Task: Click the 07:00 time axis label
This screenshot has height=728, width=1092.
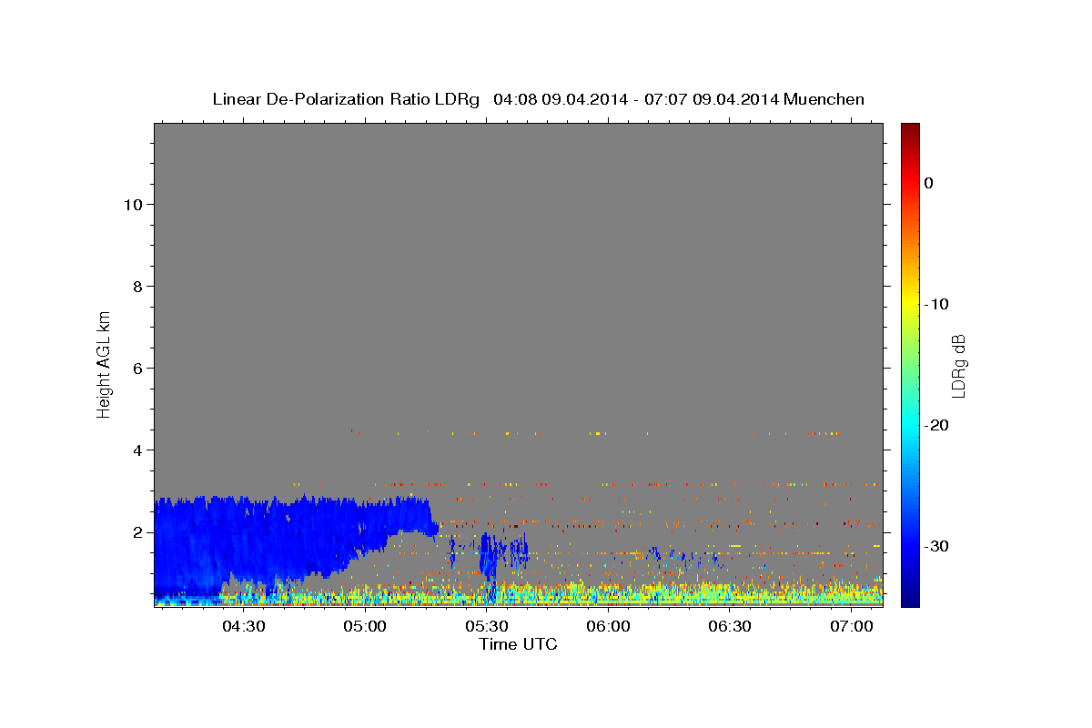Action: (852, 627)
